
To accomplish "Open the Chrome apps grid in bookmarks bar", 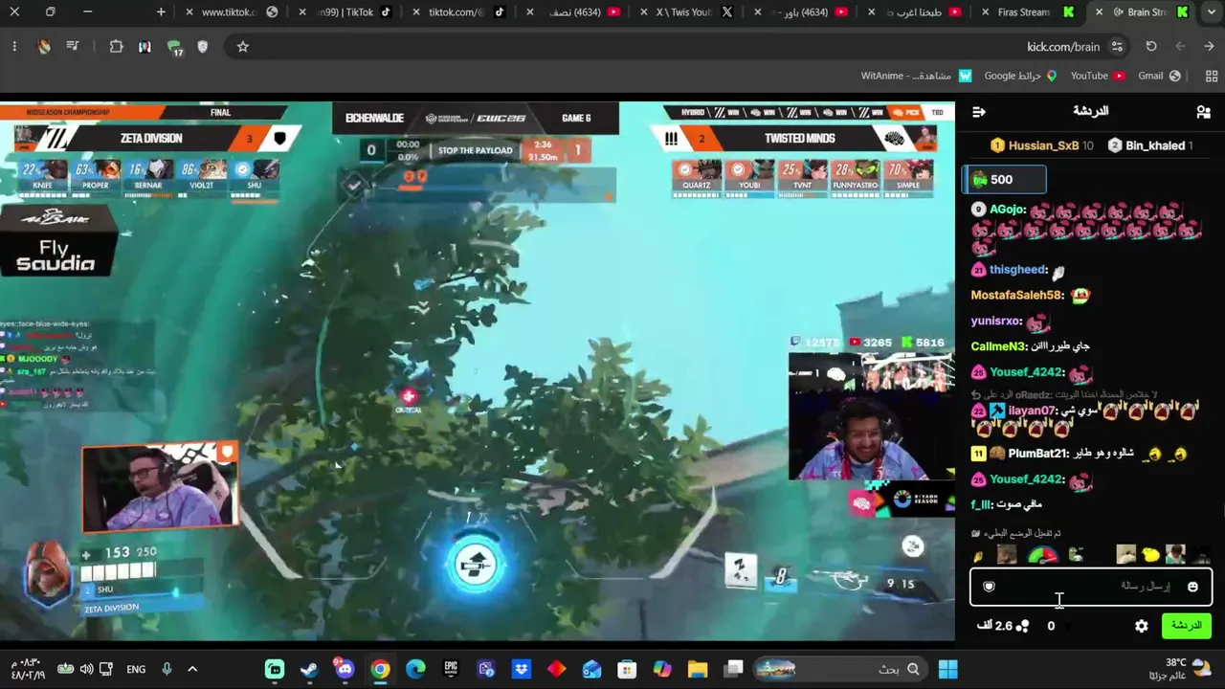I will [1213, 77].
